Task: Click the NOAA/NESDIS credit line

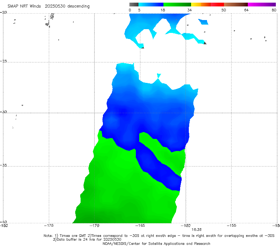Action: pyautogui.click(x=156, y=244)
